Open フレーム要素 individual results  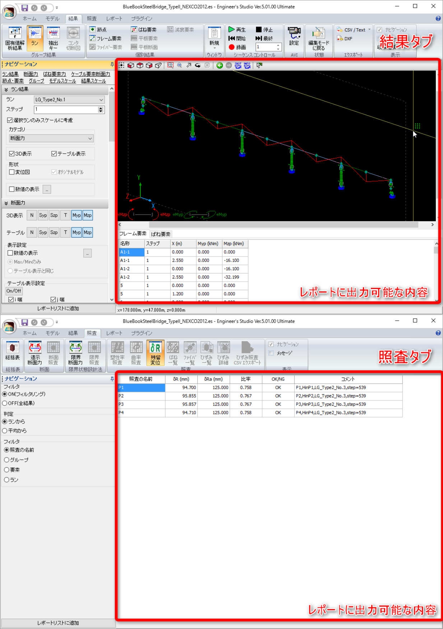[106, 38]
